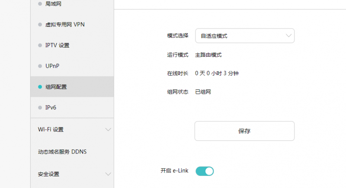
Task: Click the bullet icon beside 局域网
Action: (x=40, y=4)
